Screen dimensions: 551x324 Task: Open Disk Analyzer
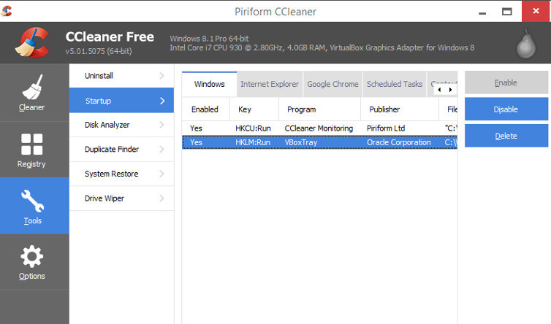[x=121, y=125]
